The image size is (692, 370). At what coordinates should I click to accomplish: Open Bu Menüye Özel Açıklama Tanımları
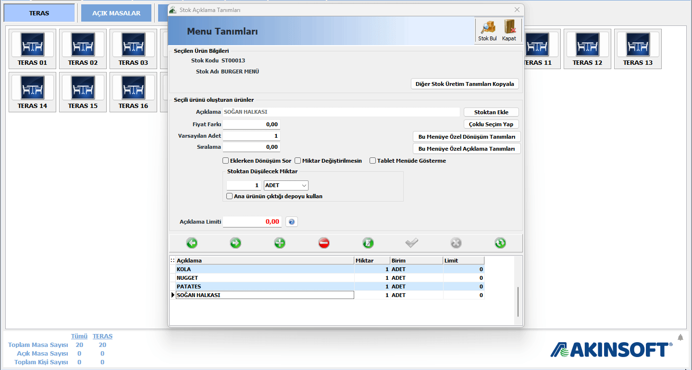tap(467, 149)
